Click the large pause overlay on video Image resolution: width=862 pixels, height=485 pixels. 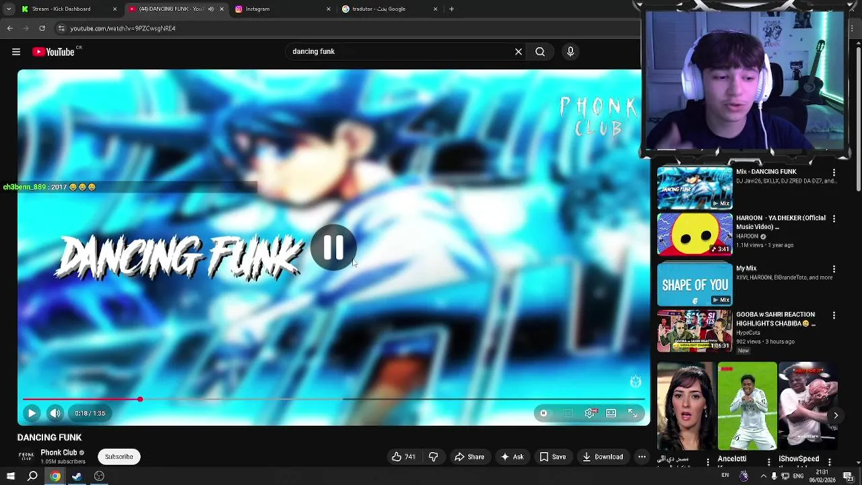click(333, 248)
